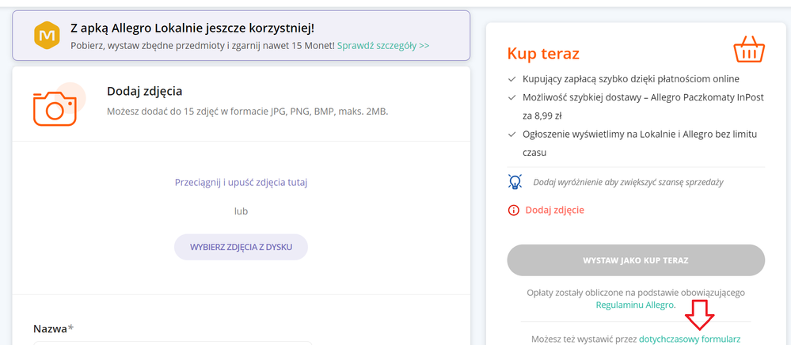Click Dodaj zdjęcie warning text
791x345 pixels.
555,210
